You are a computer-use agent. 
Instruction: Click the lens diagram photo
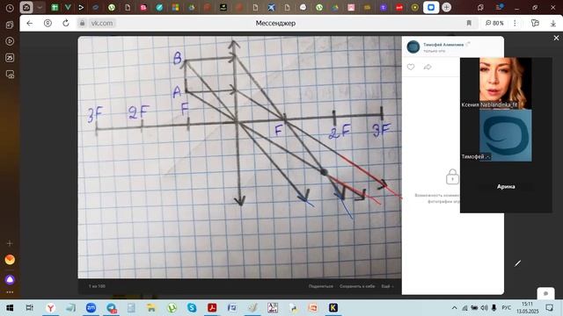[x=239, y=157]
